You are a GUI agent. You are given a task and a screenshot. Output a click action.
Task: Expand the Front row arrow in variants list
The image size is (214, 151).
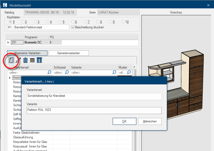pyautogui.click(x=10, y=78)
